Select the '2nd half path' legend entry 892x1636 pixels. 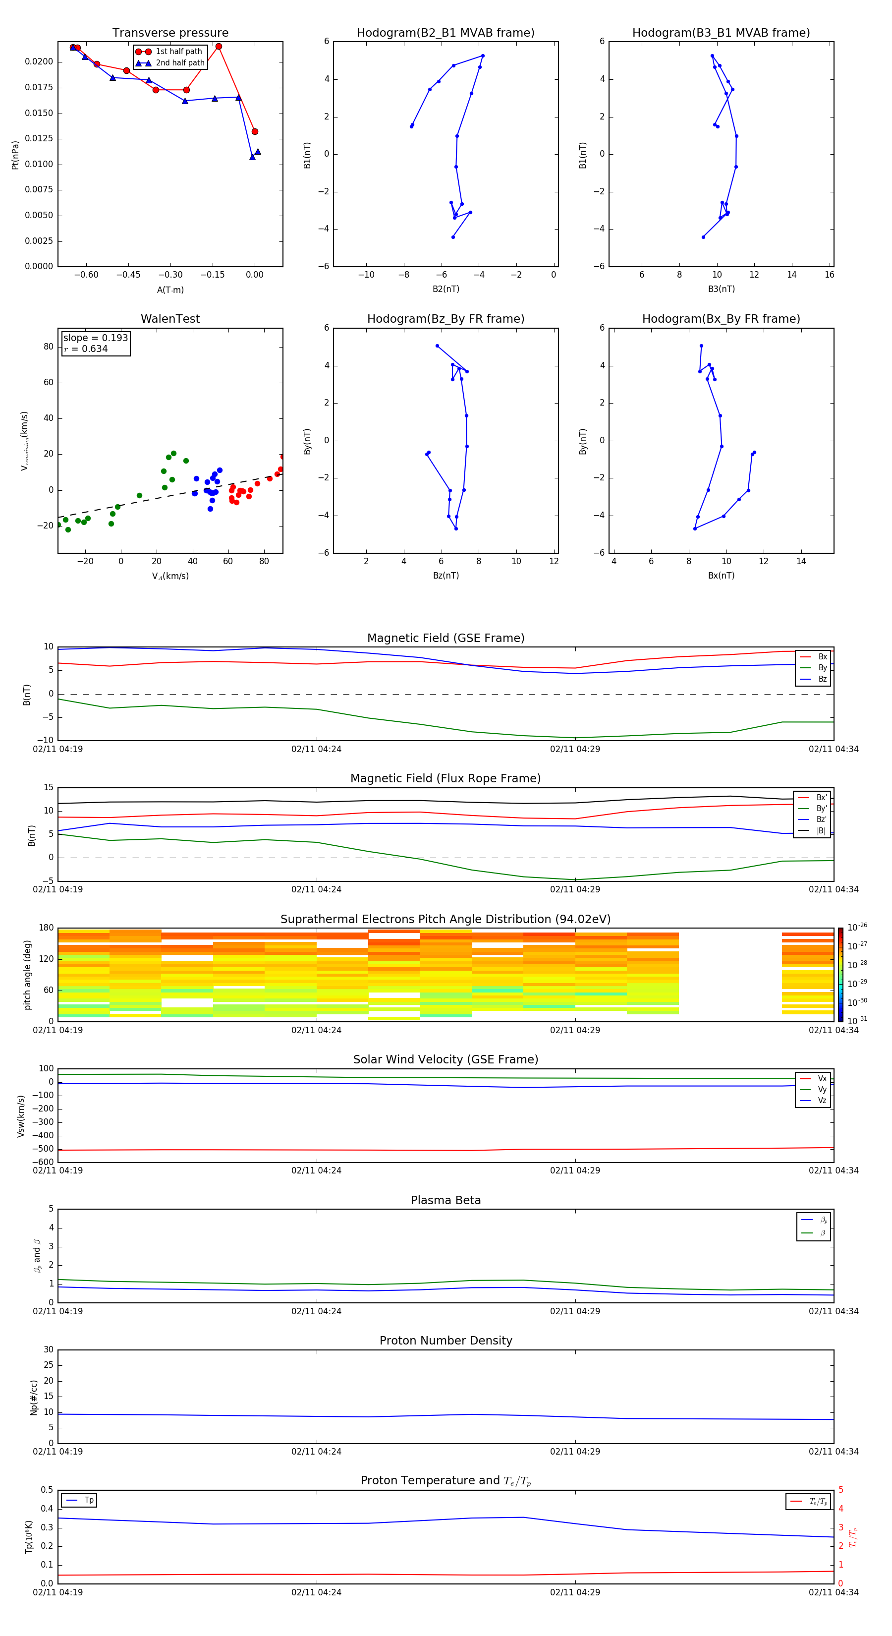[169, 63]
